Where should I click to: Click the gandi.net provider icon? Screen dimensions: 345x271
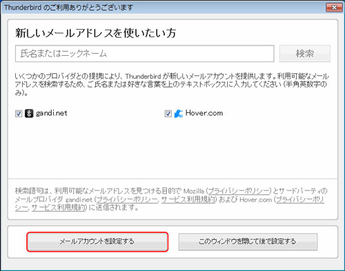pos(29,113)
